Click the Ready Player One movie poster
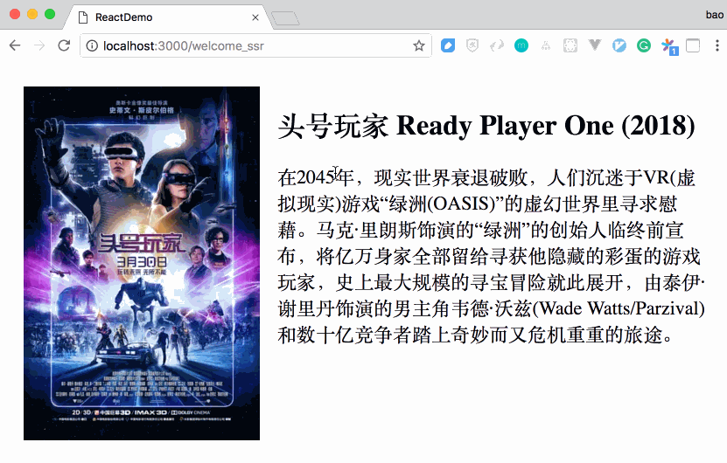The height and width of the screenshot is (463, 727). point(142,263)
